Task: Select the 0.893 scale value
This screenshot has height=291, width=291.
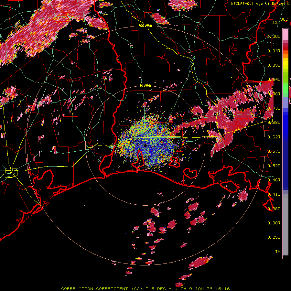Action: point(274,65)
